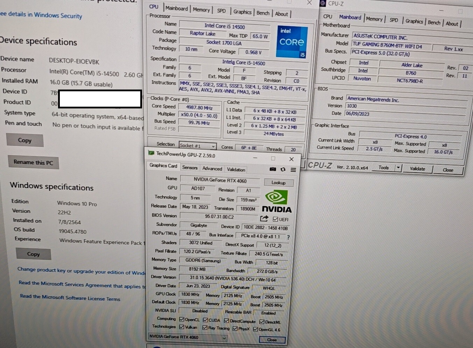
Task: Click the device name DESKTOP-EIOEVBK text
Action: (74, 61)
